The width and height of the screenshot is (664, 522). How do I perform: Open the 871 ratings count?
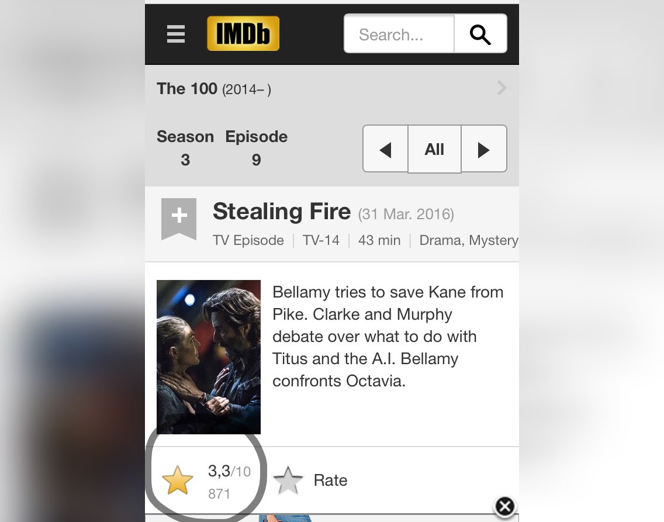coord(219,493)
